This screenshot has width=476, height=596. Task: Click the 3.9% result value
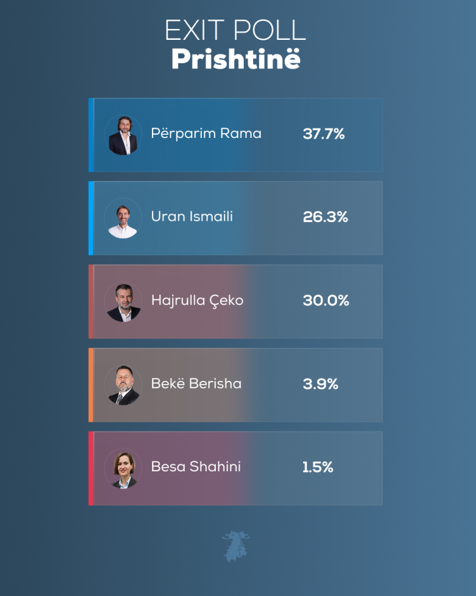[320, 384]
